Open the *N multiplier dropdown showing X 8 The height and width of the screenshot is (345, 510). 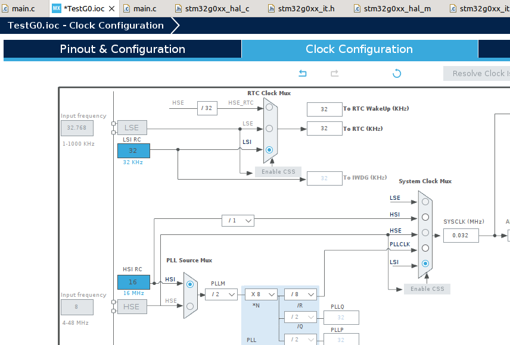click(x=260, y=294)
